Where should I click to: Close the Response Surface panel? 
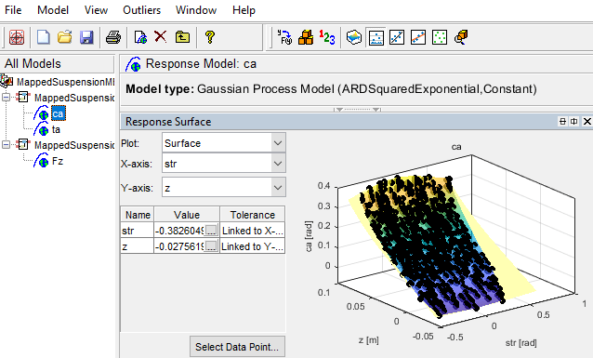coord(586,121)
